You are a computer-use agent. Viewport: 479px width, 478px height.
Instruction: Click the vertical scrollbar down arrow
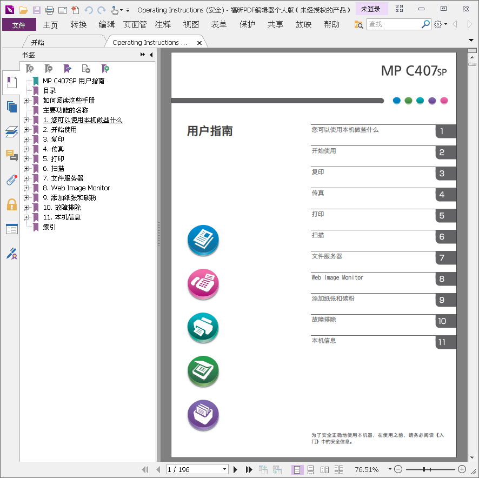pos(473,457)
